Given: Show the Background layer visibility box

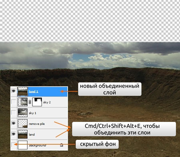Looking at the screenshot, I should pos(14,145).
